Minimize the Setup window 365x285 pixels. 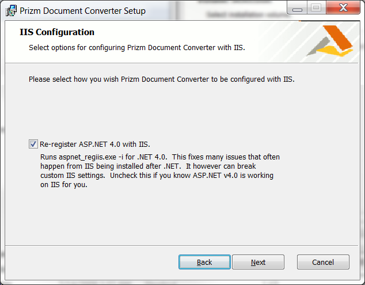pyautogui.click(x=298, y=8)
